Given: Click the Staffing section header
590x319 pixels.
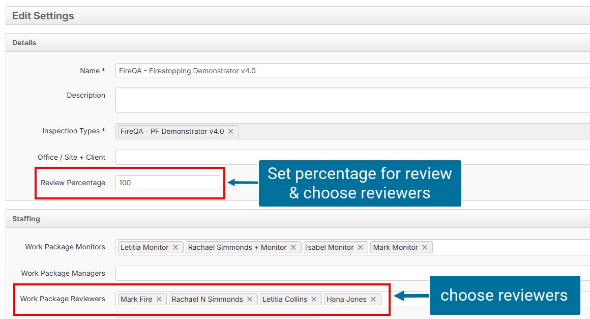Looking at the screenshot, I should click(x=26, y=219).
